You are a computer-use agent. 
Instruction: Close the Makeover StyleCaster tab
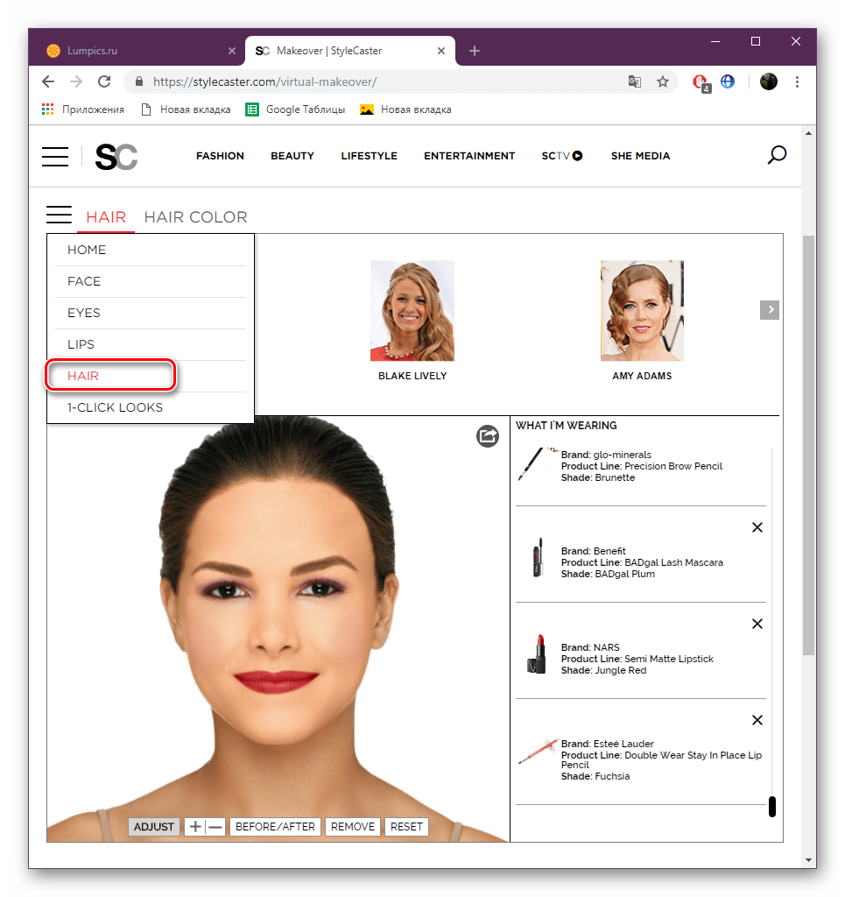[x=440, y=51]
